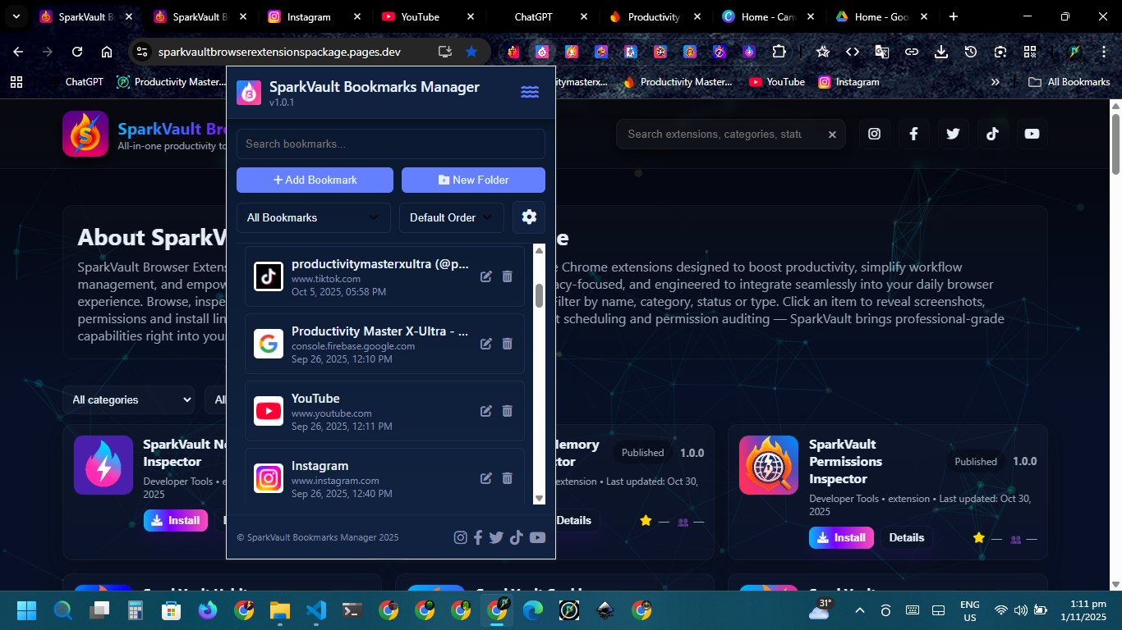Click the Add Bookmark button
The width and height of the screenshot is (1122, 630).
[315, 180]
